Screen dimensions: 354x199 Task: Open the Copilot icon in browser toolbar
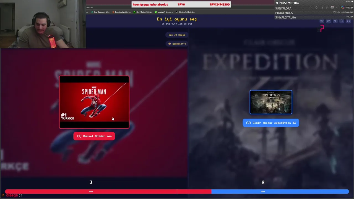pos(343,7)
